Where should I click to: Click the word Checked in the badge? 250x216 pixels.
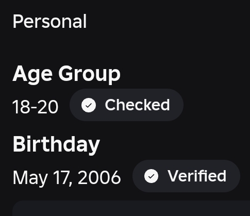coord(137,105)
